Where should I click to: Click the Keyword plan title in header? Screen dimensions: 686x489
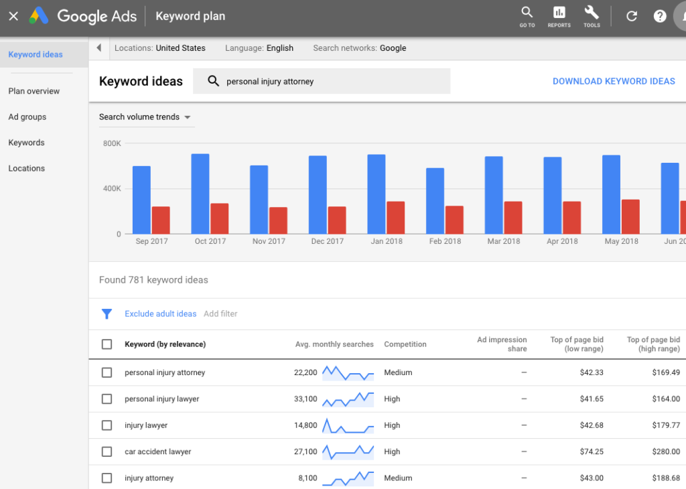click(190, 16)
